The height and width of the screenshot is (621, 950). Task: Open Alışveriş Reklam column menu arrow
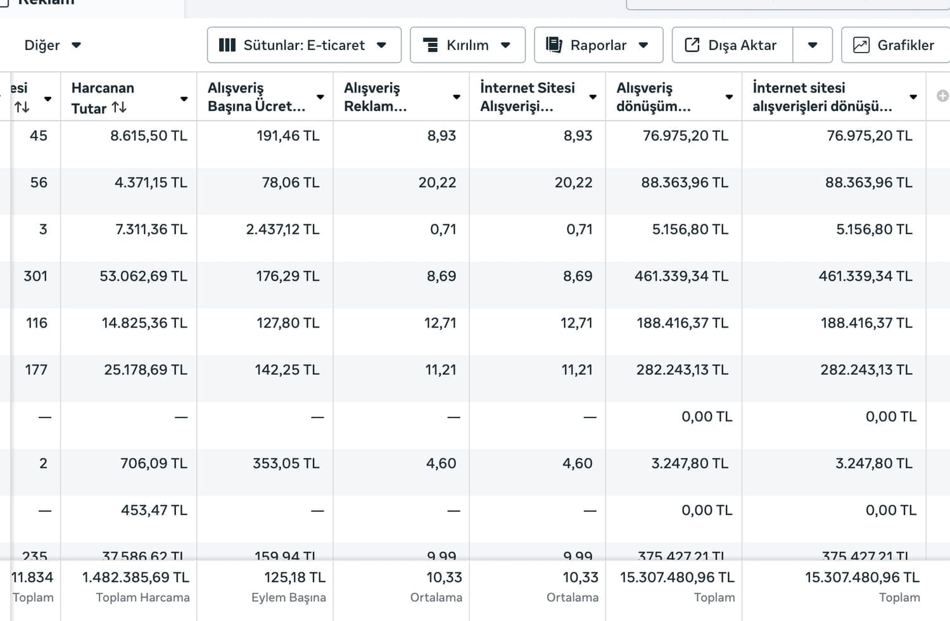(x=457, y=97)
